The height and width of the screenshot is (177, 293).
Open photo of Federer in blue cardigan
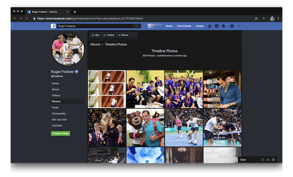tap(222, 89)
